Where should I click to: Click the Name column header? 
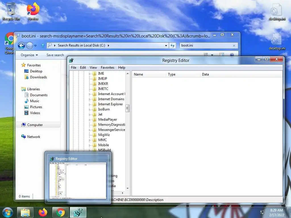coord(149,74)
